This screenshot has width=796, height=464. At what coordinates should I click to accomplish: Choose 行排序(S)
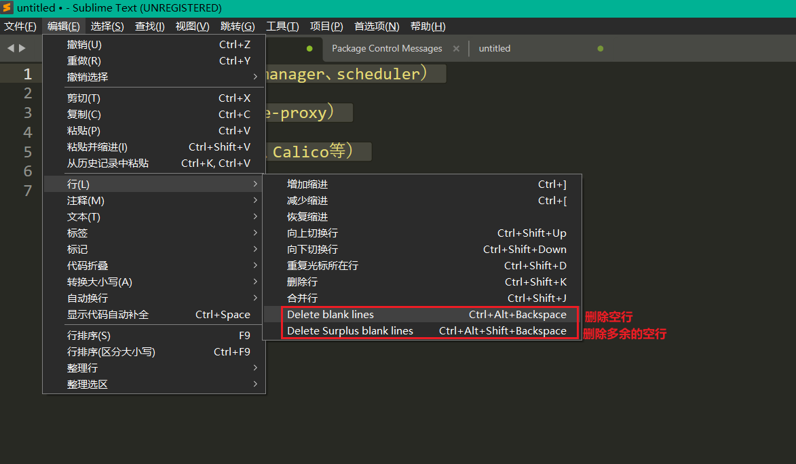click(x=154, y=336)
